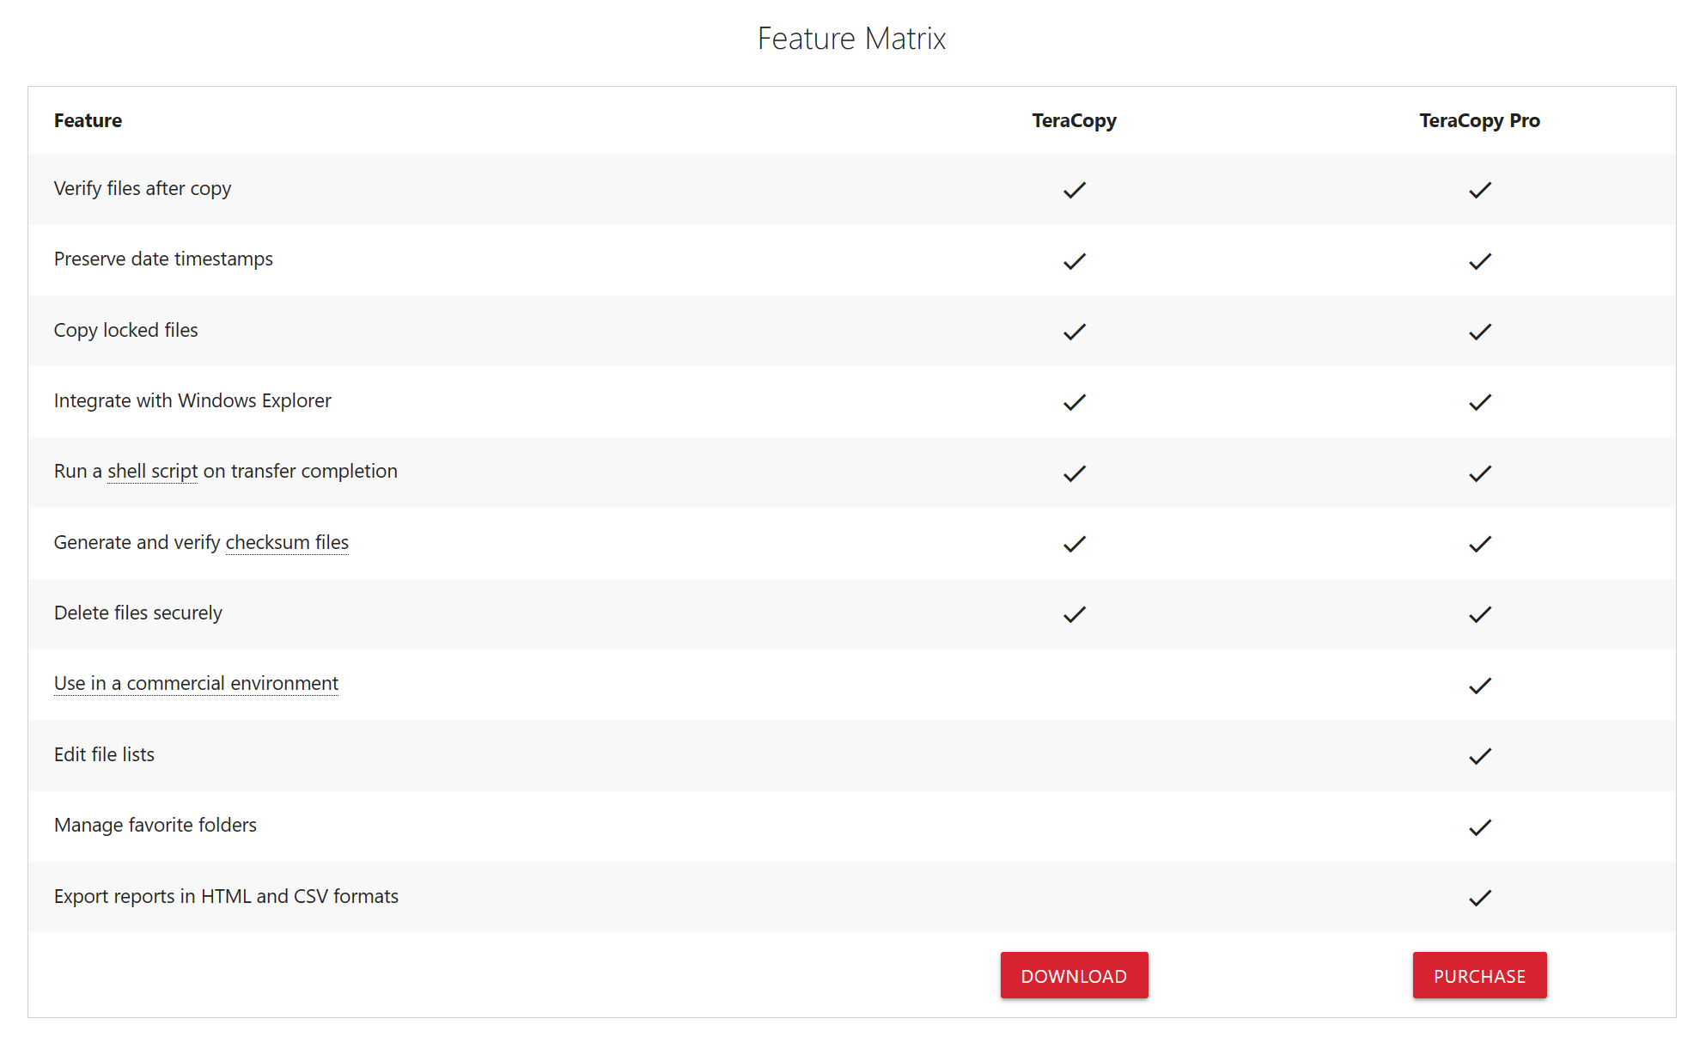1706x1049 pixels.
Task: Click the 'Feature' column header
Action: click(x=88, y=120)
